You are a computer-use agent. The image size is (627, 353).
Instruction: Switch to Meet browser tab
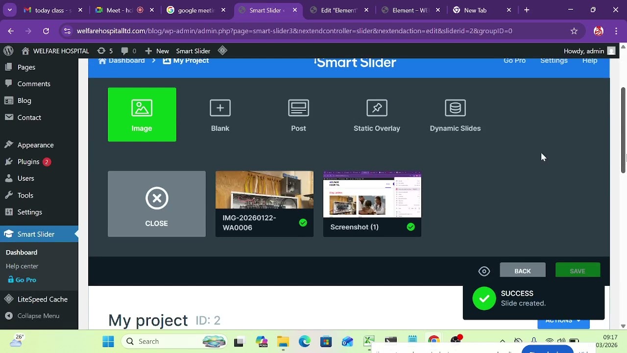[x=125, y=10]
